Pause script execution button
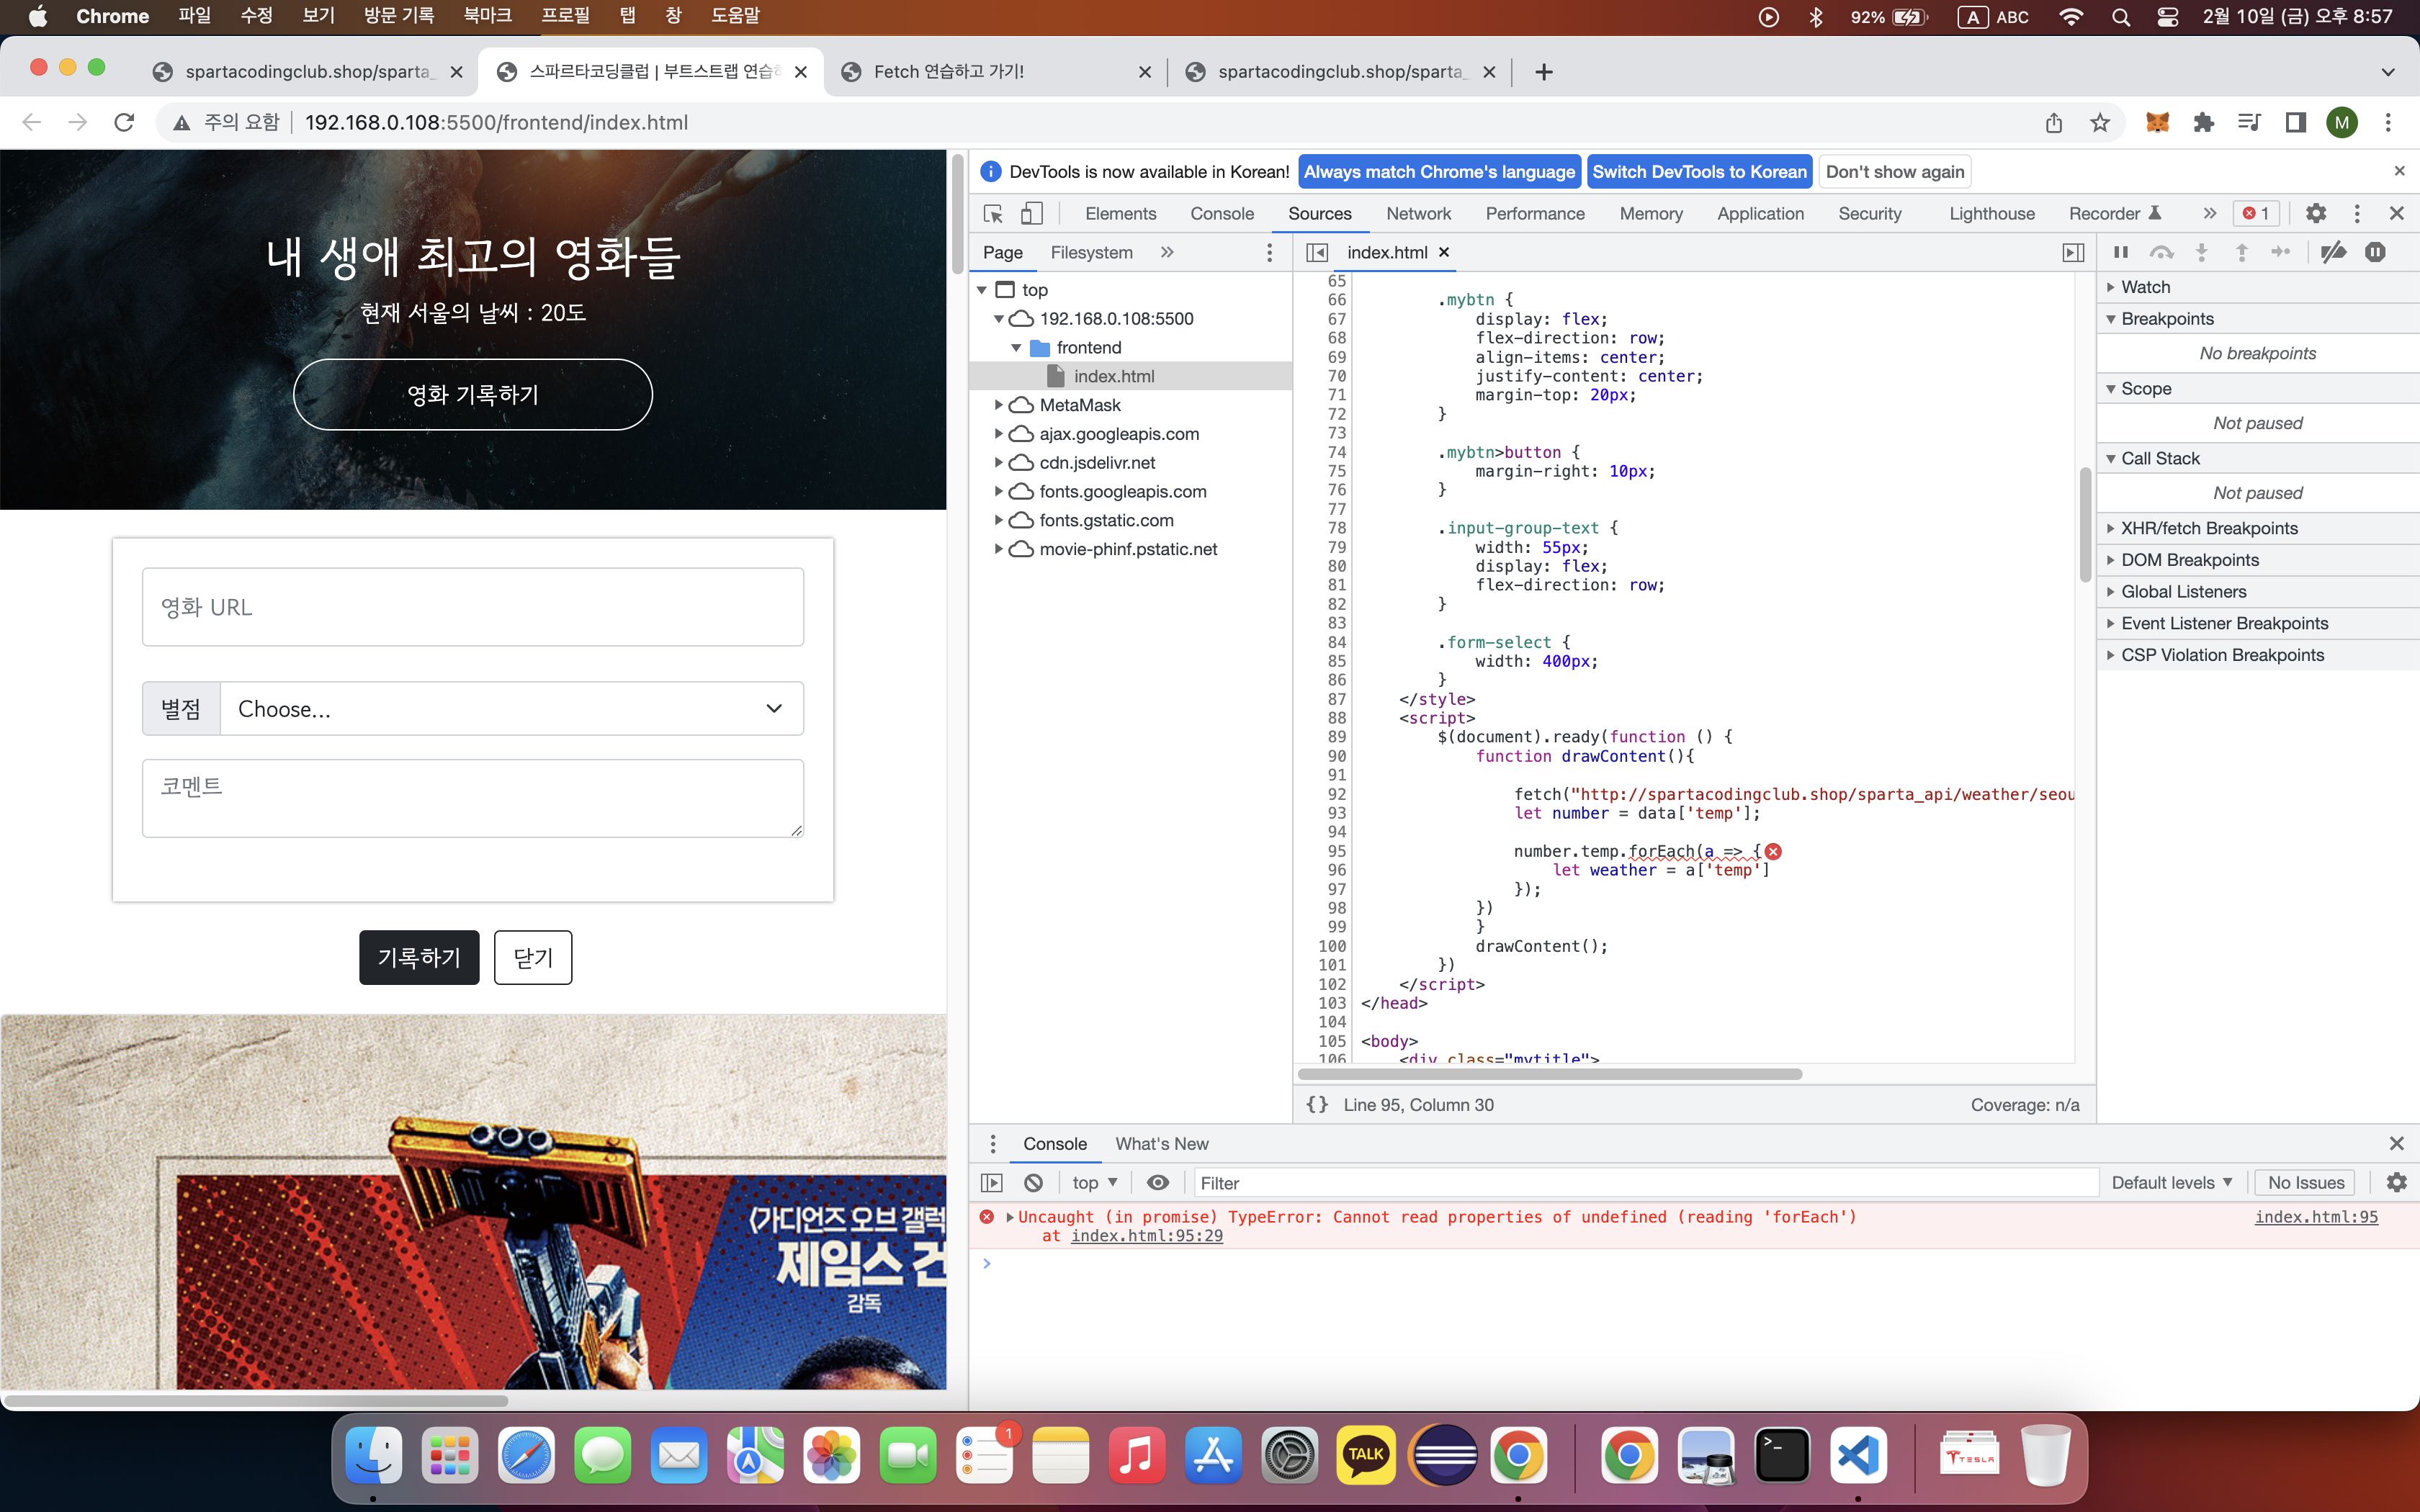2420x1512 pixels. coord(2120,252)
